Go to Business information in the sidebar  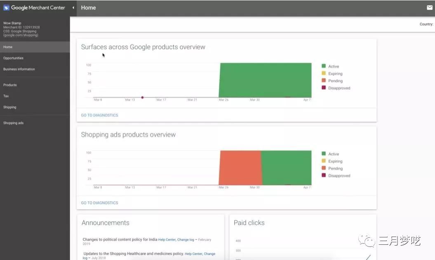[19, 69]
